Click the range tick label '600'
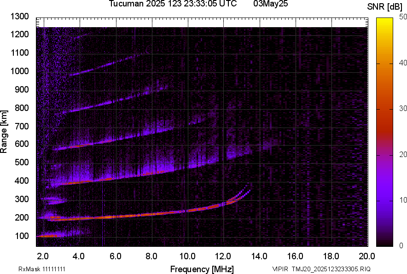Image resolution: width=407 pixels, height=274 pixels. pyautogui.click(x=22, y=144)
